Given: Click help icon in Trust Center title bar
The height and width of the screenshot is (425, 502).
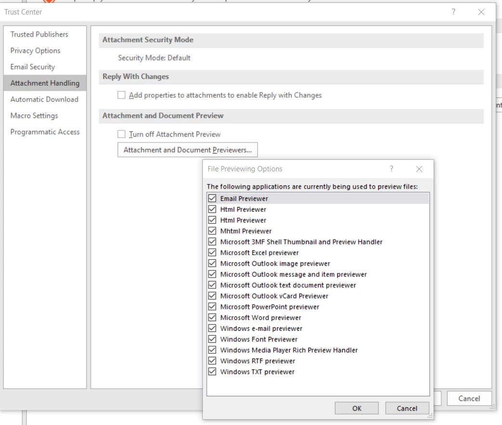Looking at the screenshot, I should pyautogui.click(x=454, y=12).
